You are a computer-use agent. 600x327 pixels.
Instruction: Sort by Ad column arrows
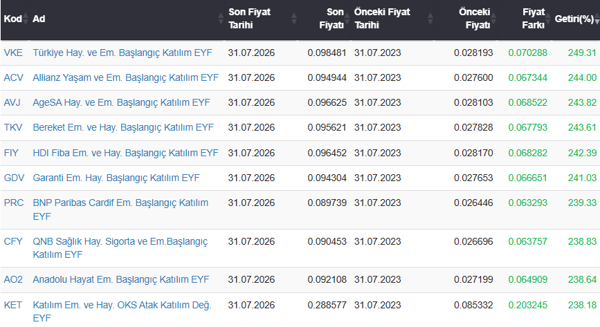click(x=221, y=19)
